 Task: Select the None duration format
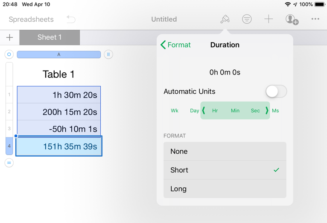pos(225,152)
